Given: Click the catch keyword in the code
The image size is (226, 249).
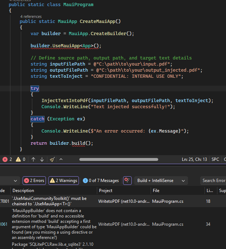Looking at the screenshot, I should [x=37, y=119].
